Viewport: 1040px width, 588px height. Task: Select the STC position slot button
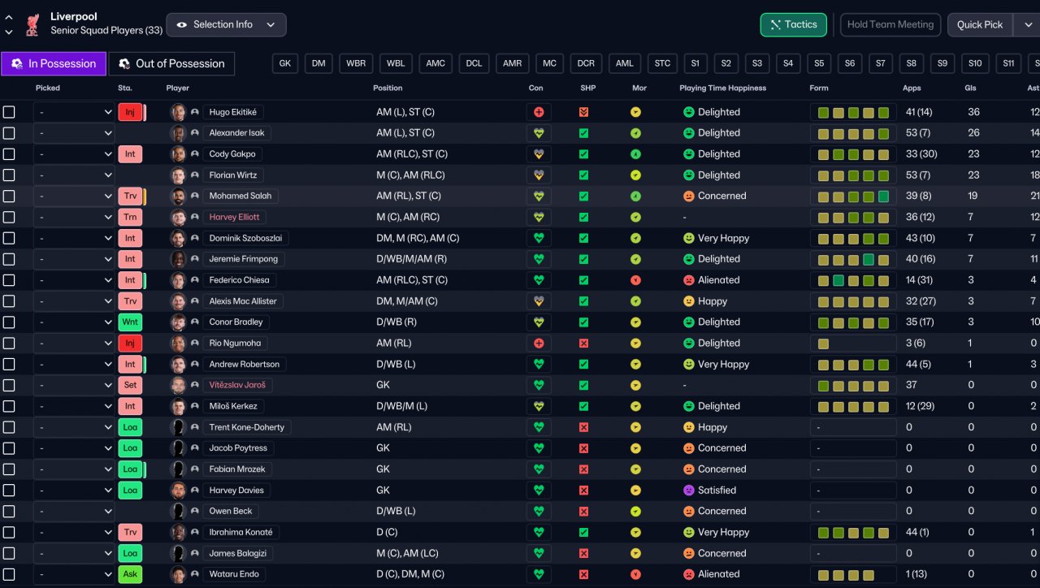click(662, 63)
